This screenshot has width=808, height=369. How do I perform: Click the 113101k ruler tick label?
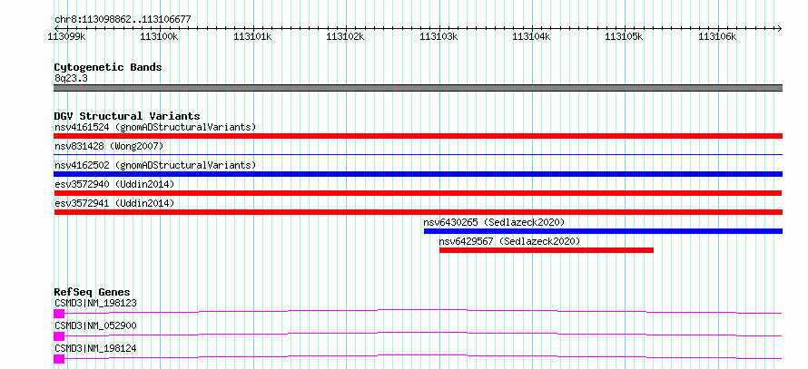(252, 36)
